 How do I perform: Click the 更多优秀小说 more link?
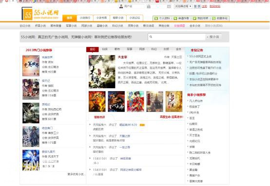77,174
